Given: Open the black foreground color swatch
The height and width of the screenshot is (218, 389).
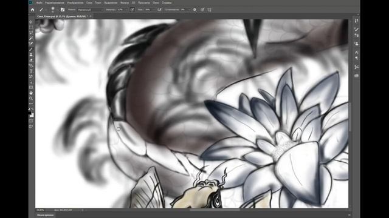Looking at the screenshot, I should (30, 113).
